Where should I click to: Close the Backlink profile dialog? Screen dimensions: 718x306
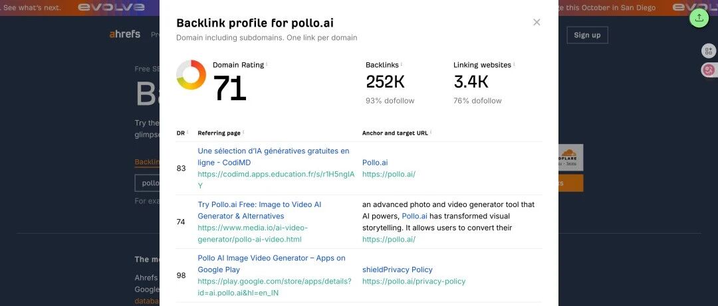(537, 23)
